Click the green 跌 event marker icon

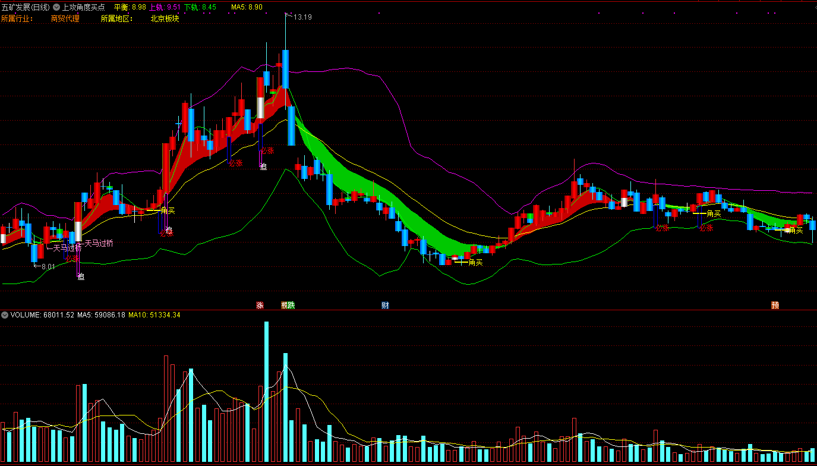coord(291,306)
